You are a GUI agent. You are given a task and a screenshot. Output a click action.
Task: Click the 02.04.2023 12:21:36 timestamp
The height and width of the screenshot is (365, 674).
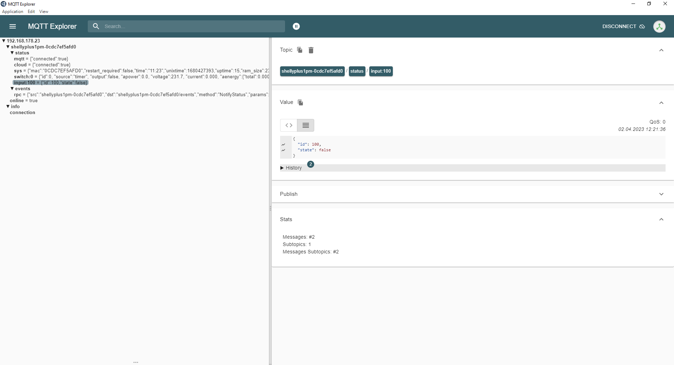(x=642, y=129)
